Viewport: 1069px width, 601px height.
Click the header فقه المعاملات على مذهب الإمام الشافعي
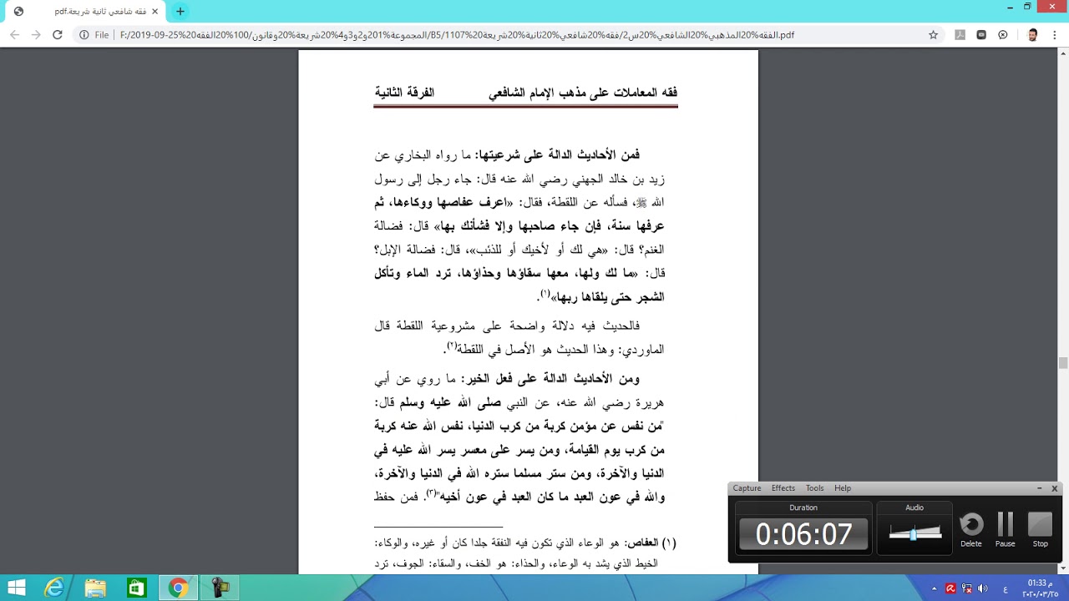pyautogui.click(x=583, y=92)
